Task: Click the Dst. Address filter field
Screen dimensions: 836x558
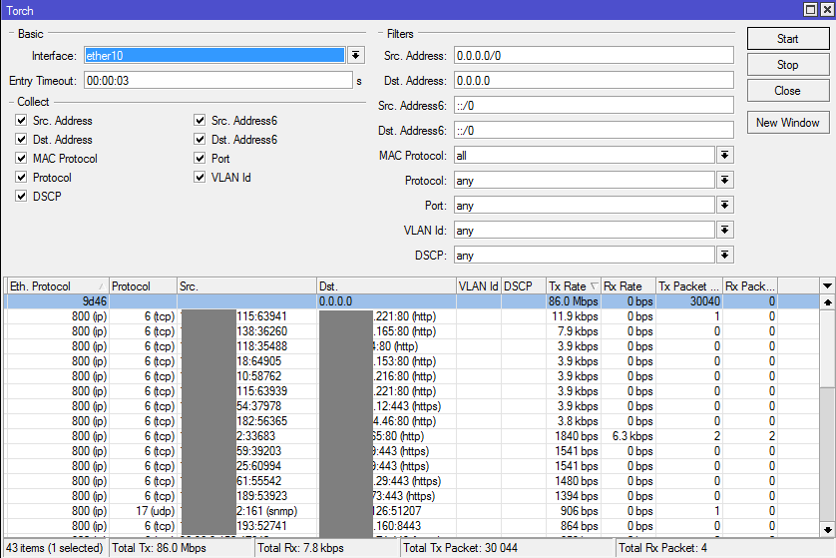Action: pyautogui.click(x=594, y=81)
